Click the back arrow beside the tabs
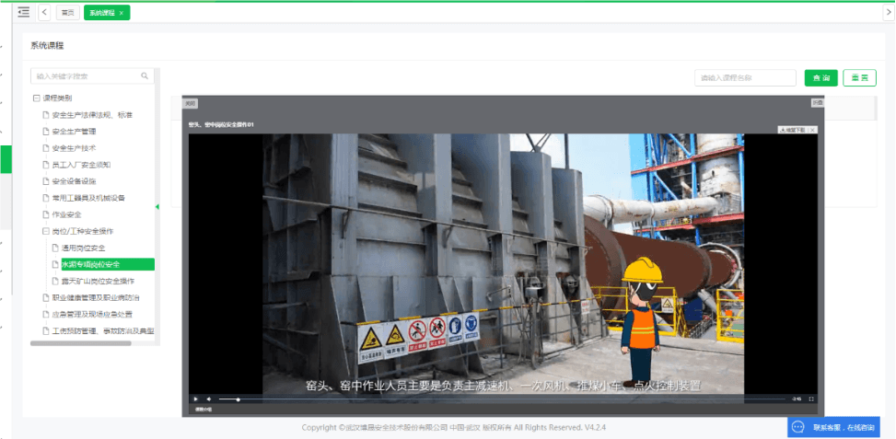The image size is (896, 439). click(x=45, y=12)
